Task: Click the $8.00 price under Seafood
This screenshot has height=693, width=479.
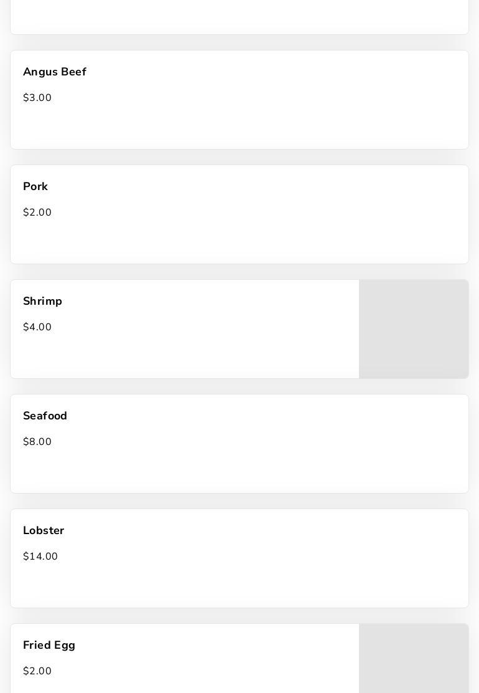Action: (x=37, y=441)
